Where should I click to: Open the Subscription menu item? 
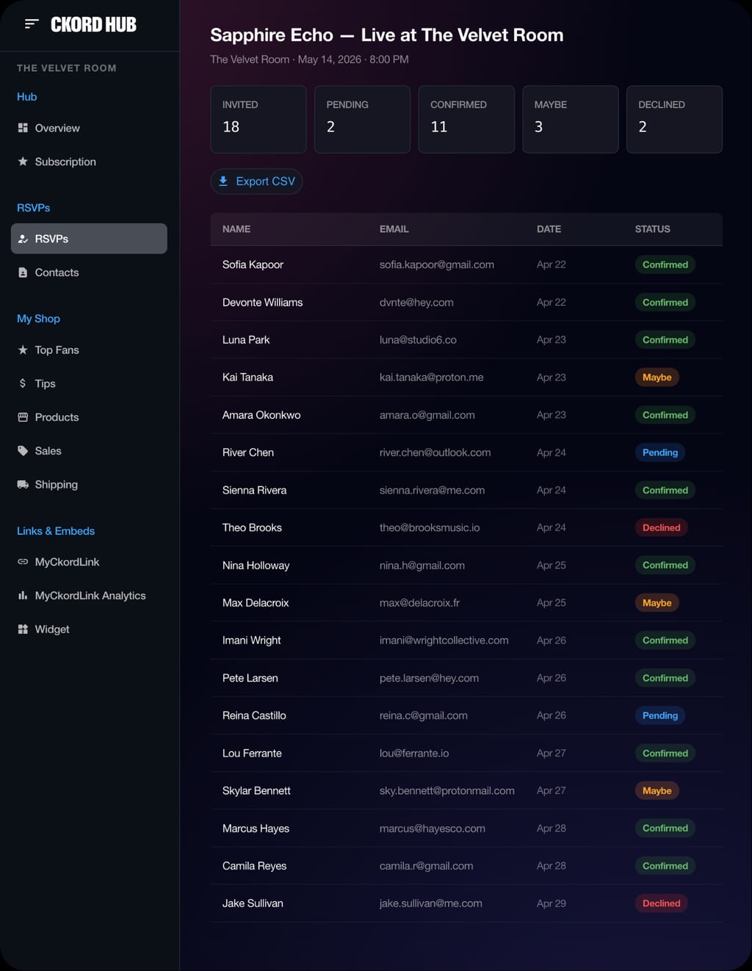tap(89, 162)
